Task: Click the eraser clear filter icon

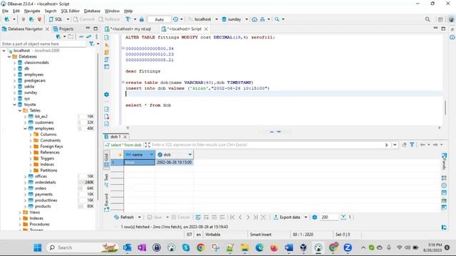Action: tap(404, 144)
